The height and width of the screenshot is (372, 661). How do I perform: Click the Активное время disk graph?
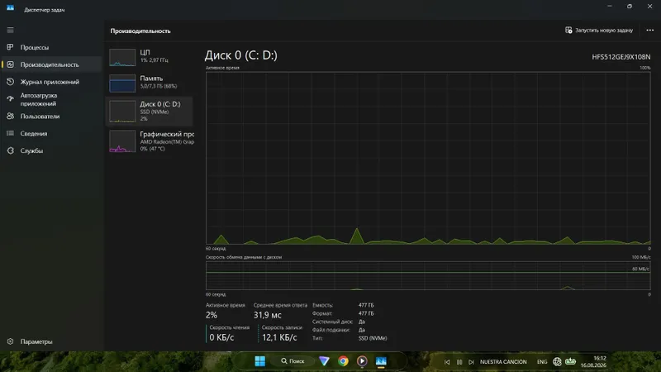(x=428, y=158)
